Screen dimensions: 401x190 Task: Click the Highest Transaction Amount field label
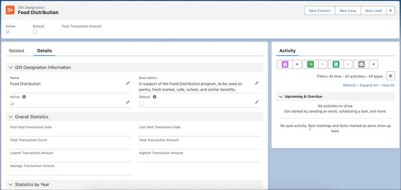(x=161, y=153)
